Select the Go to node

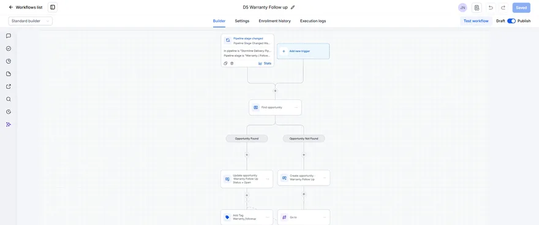(x=304, y=217)
